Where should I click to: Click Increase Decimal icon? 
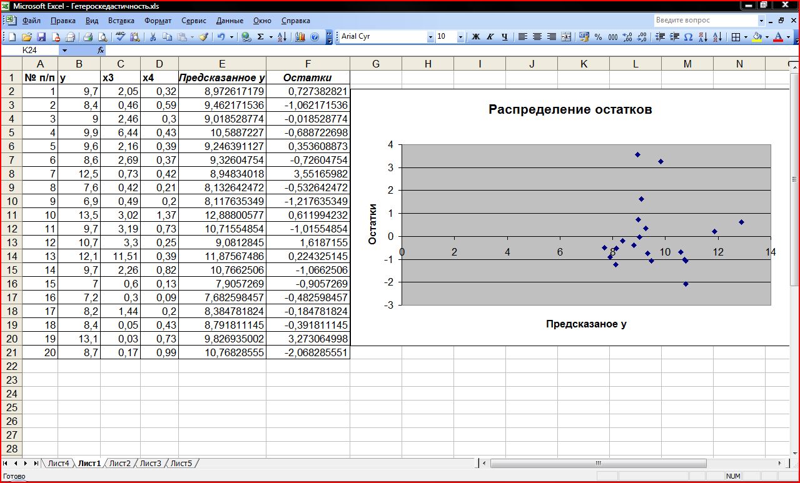628,37
